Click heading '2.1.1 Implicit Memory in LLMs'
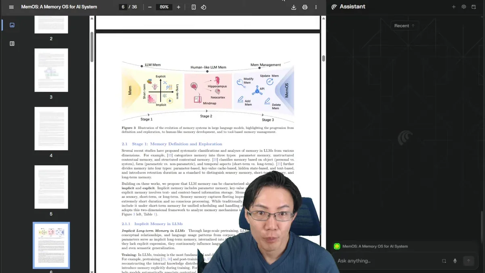 pos(152,224)
